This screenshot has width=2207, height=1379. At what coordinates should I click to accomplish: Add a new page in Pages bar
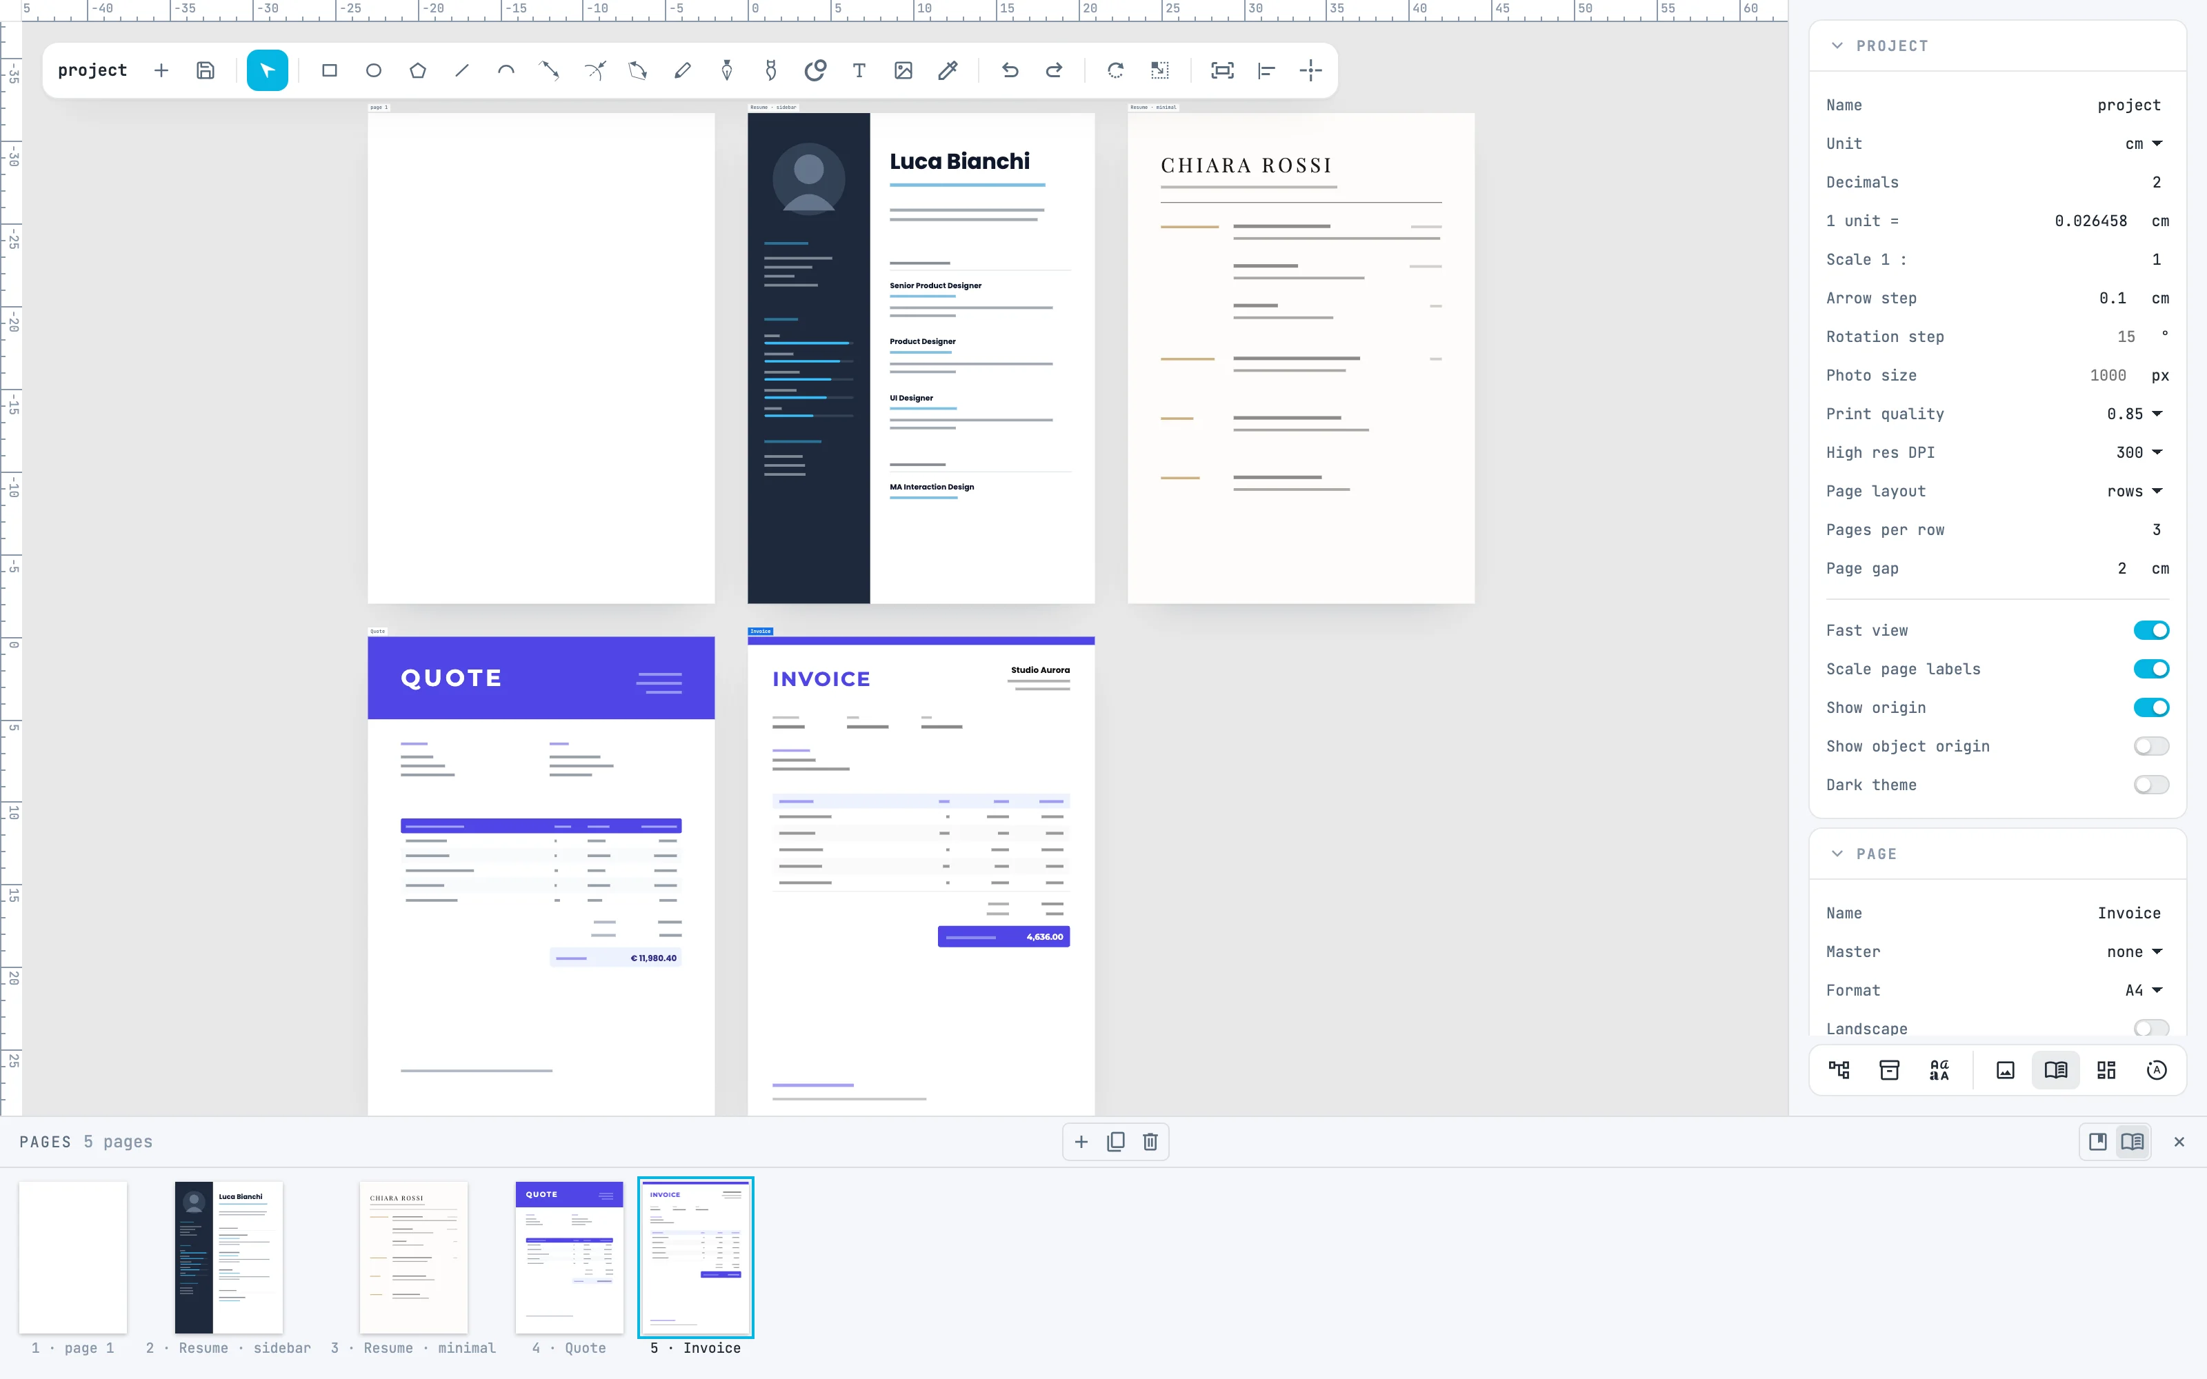point(1081,1142)
